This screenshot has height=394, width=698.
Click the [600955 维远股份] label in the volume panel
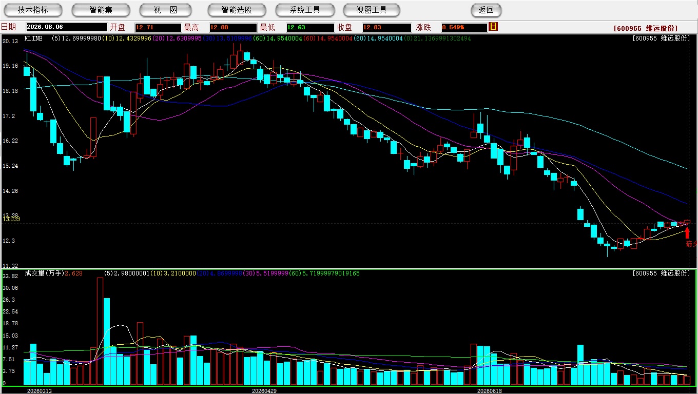coord(661,273)
